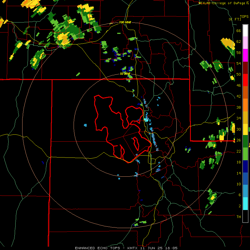Click the '14' legend value
Viewport: 250px width, 250px height.
[x=239, y=173]
